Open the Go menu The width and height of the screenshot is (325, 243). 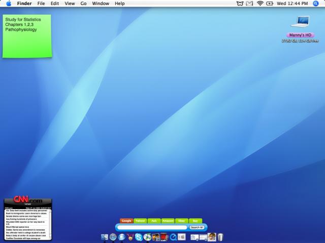[x=83, y=4]
